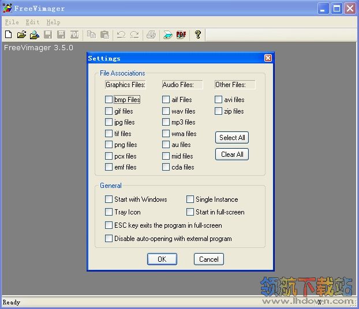This screenshot has width=359, height=309.
Task: Click the second folder icon with blue arrow
Action: (x=35, y=35)
